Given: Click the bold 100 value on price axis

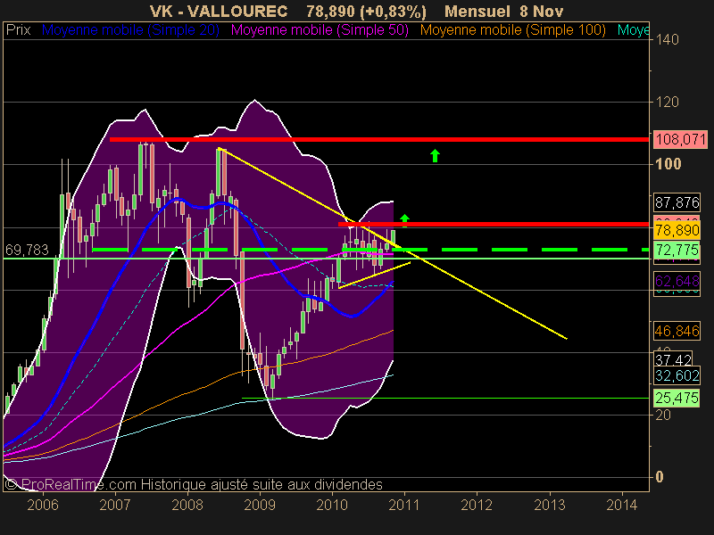Looking at the screenshot, I should (x=668, y=164).
